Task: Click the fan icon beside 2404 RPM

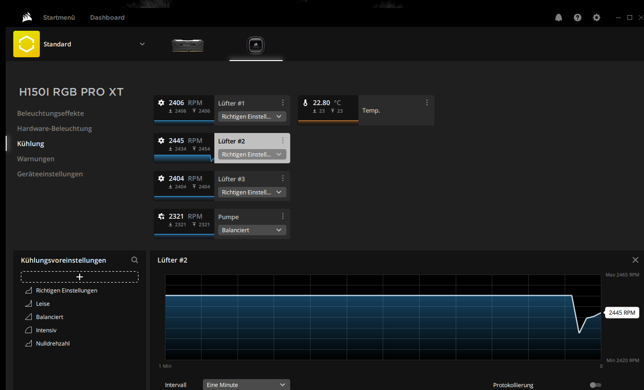Action: (x=161, y=178)
